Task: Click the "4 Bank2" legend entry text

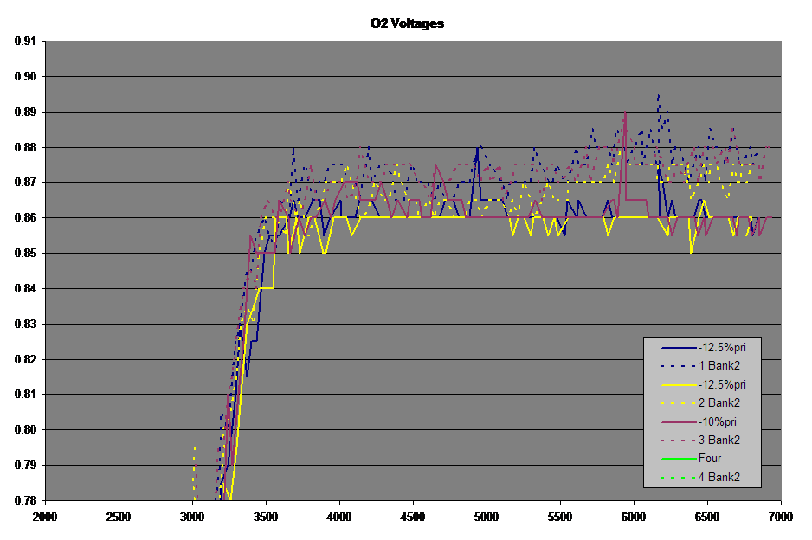Action: pos(719,478)
